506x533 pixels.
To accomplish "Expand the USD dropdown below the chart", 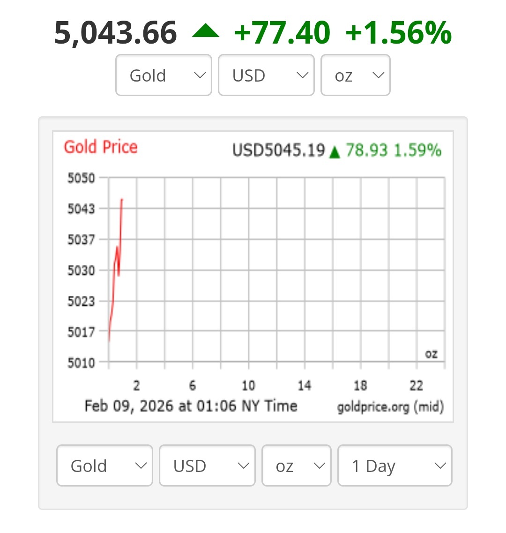I will click(207, 465).
